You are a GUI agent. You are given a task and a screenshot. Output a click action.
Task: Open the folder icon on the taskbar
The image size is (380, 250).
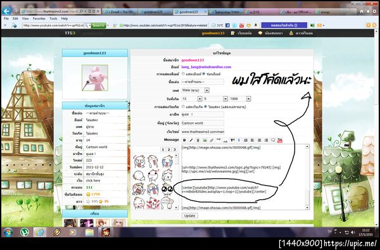click(89, 232)
